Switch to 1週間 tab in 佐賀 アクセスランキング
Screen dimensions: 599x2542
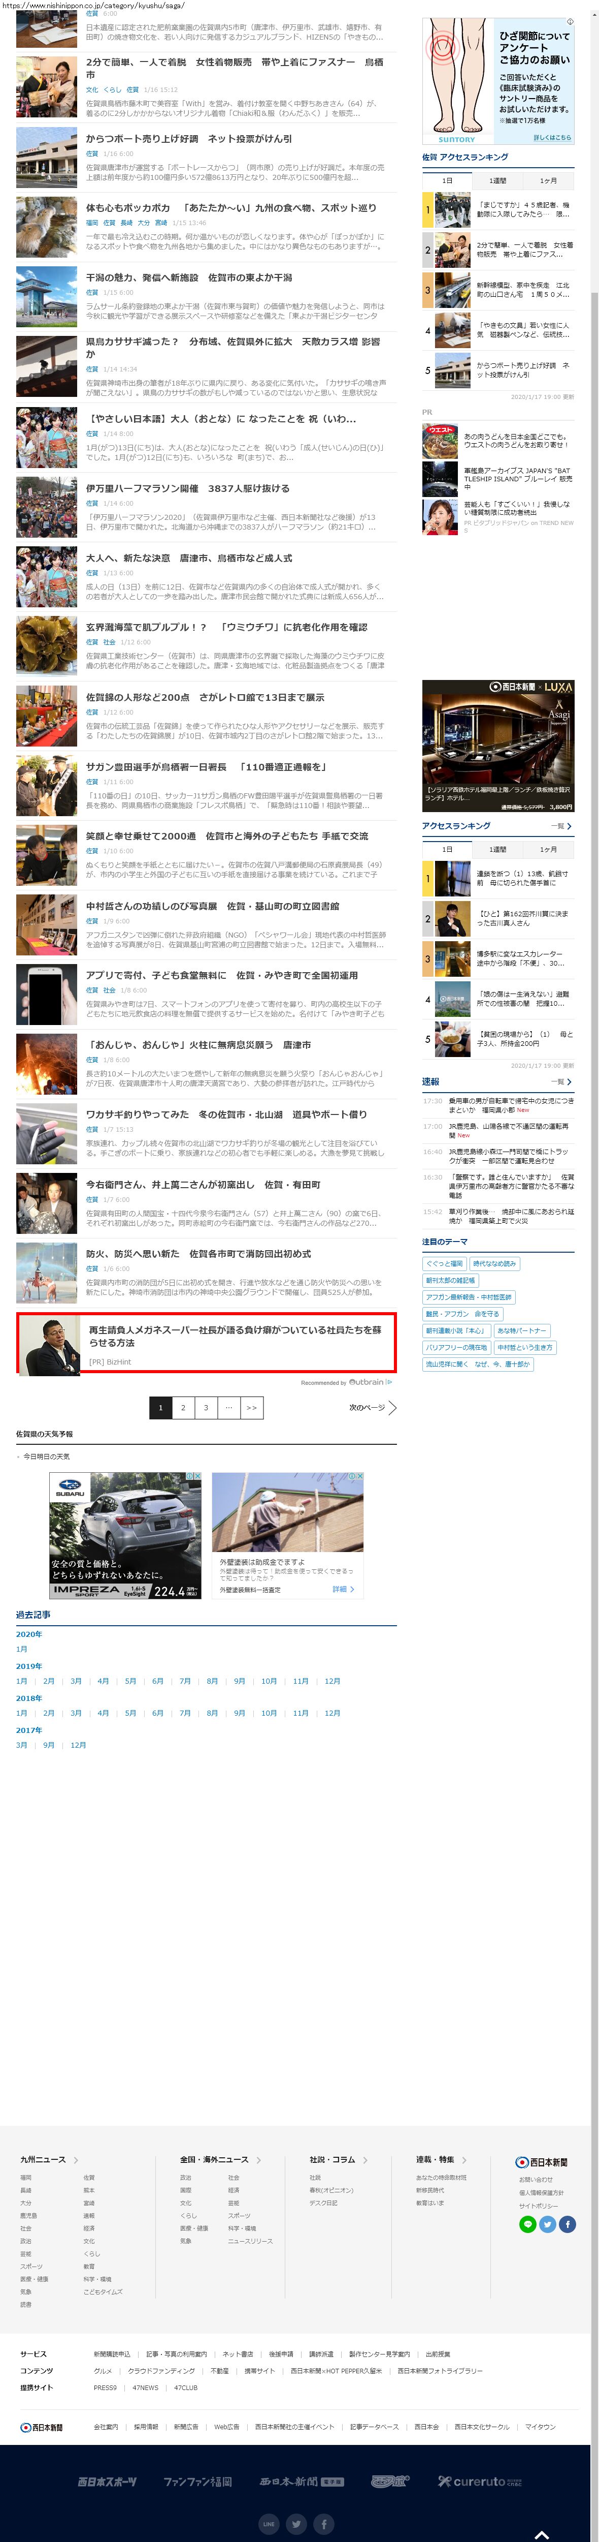(497, 180)
